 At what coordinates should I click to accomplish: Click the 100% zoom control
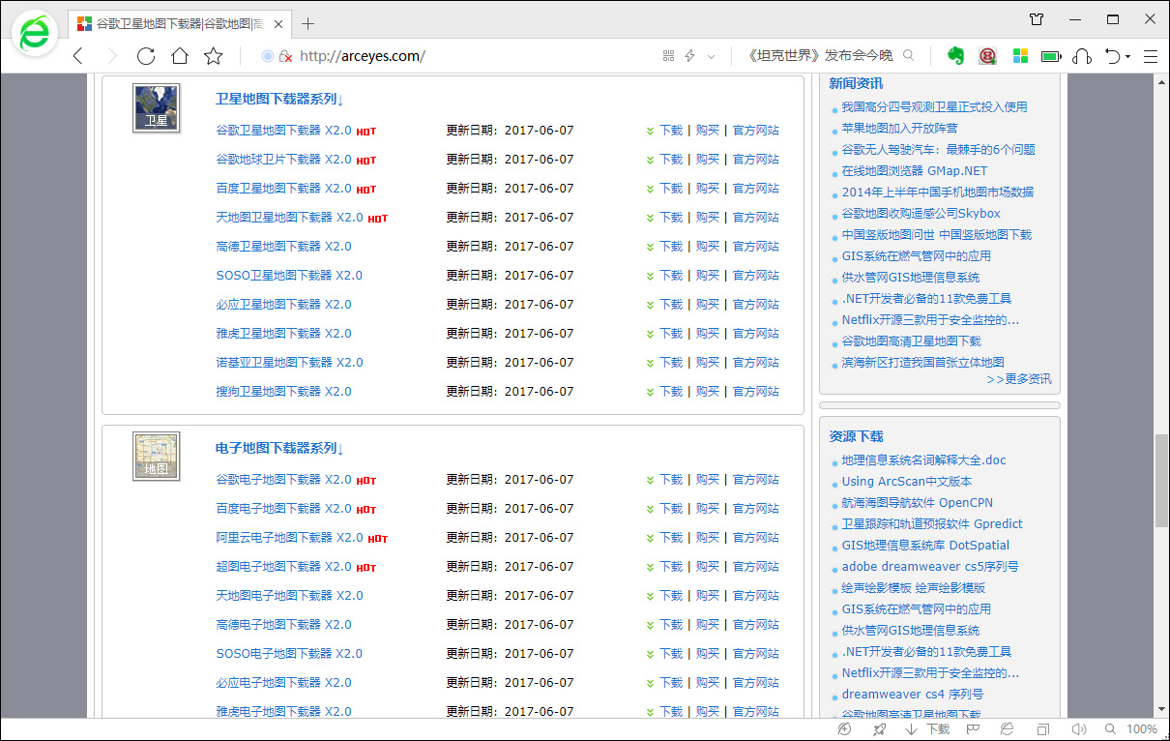[1142, 728]
